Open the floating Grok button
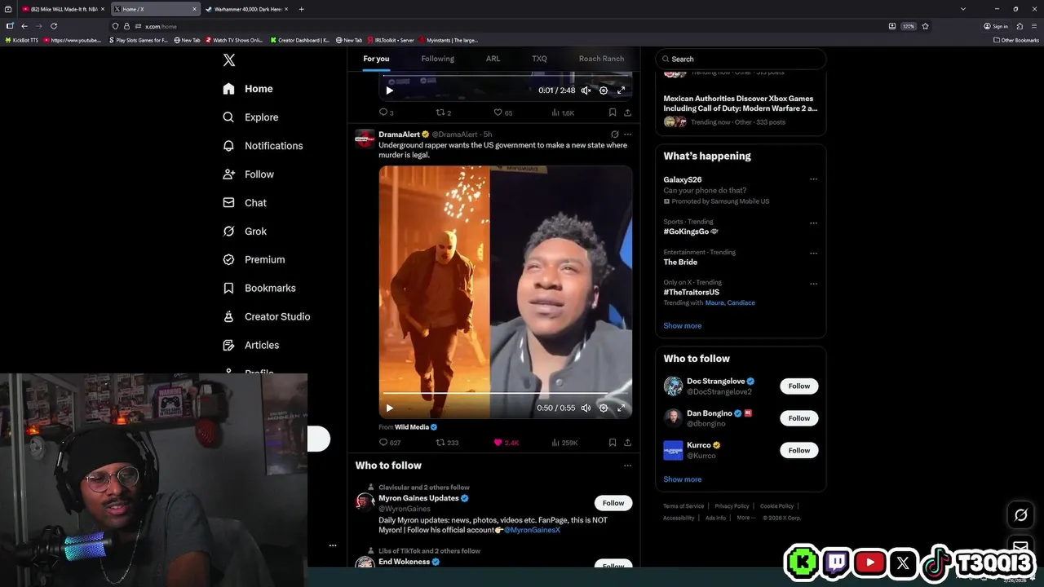Screen dimensions: 1044x587 pos(1020,514)
